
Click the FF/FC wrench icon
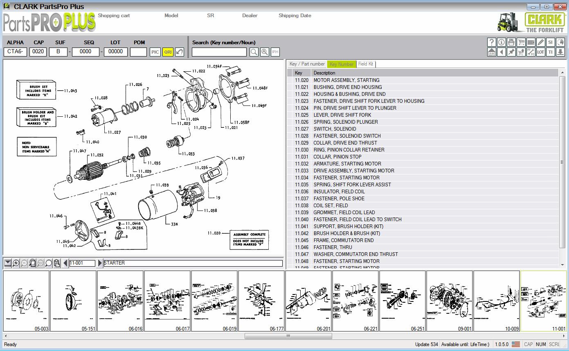pos(532,52)
